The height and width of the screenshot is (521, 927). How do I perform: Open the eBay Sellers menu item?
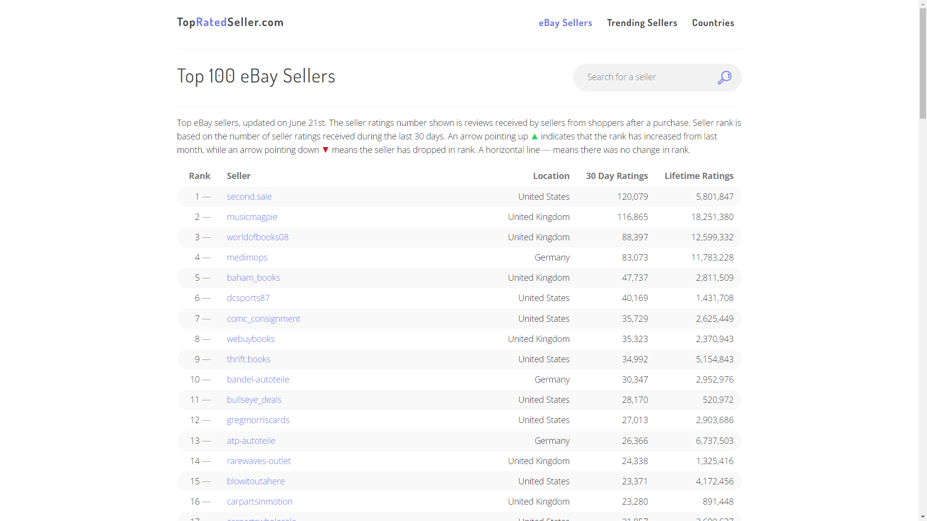(565, 23)
